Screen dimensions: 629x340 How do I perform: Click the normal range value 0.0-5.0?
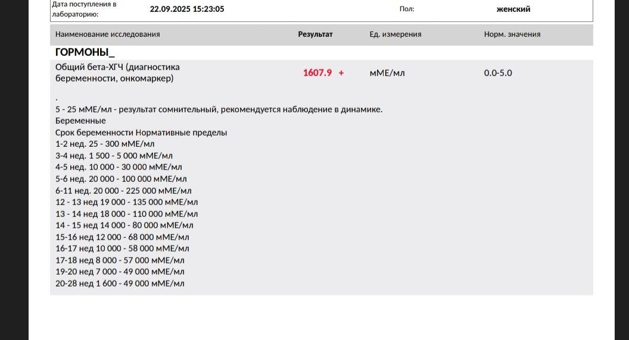(x=497, y=73)
